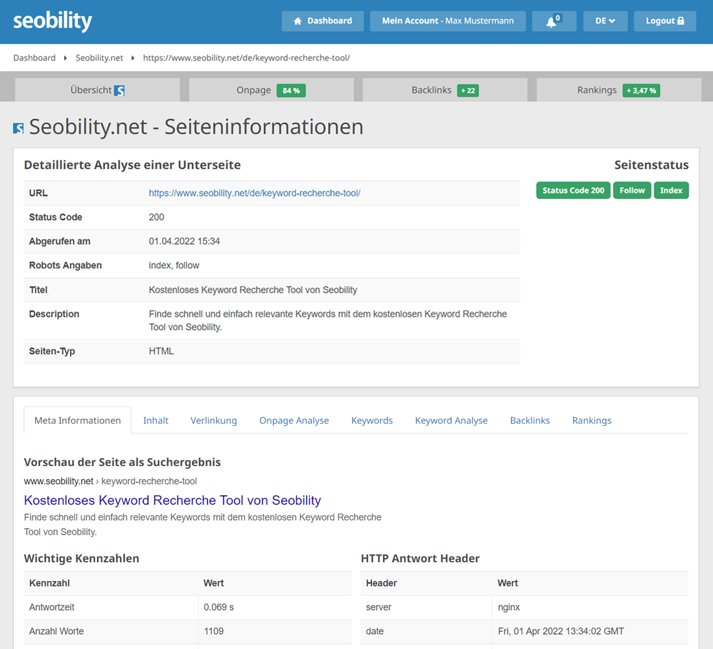
Task: Open the DE language dropdown
Action: coord(605,21)
